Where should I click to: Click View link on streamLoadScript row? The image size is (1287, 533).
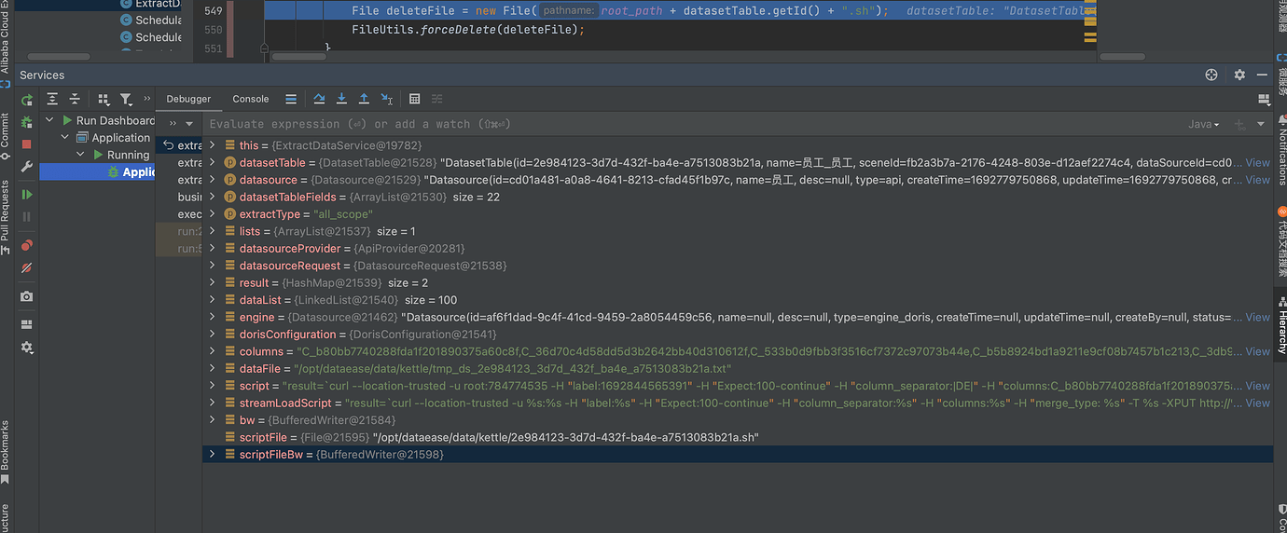point(1257,403)
